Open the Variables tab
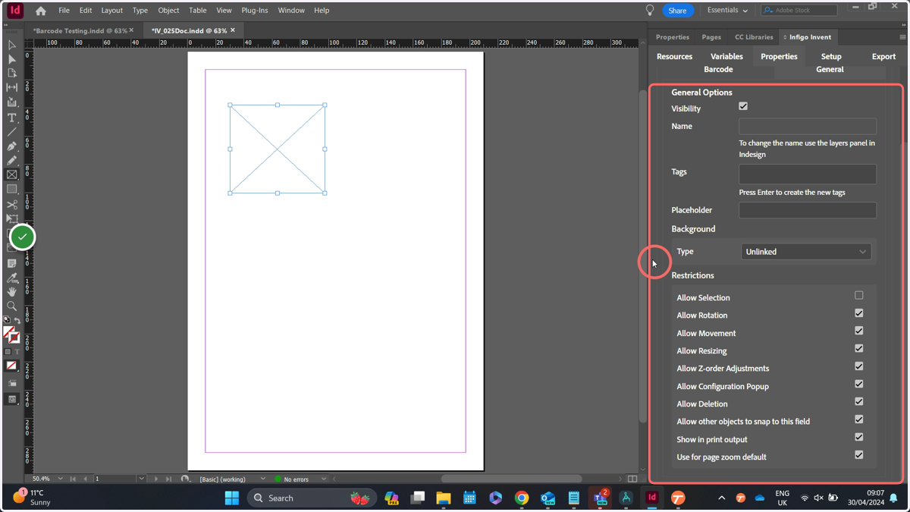This screenshot has height=512, width=910. tap(726, 57)
